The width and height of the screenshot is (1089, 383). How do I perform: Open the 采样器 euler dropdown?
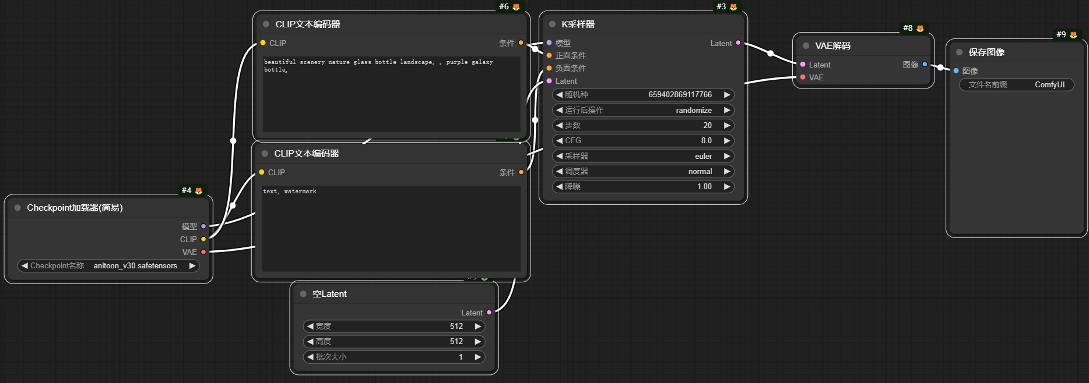tap(643, 156)
